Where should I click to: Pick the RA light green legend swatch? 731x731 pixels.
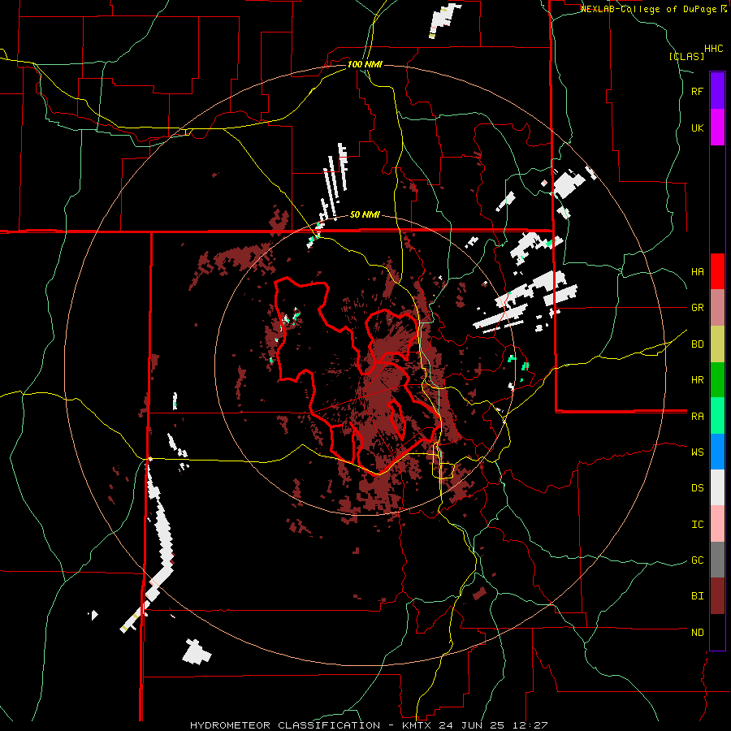click(717, 416)
